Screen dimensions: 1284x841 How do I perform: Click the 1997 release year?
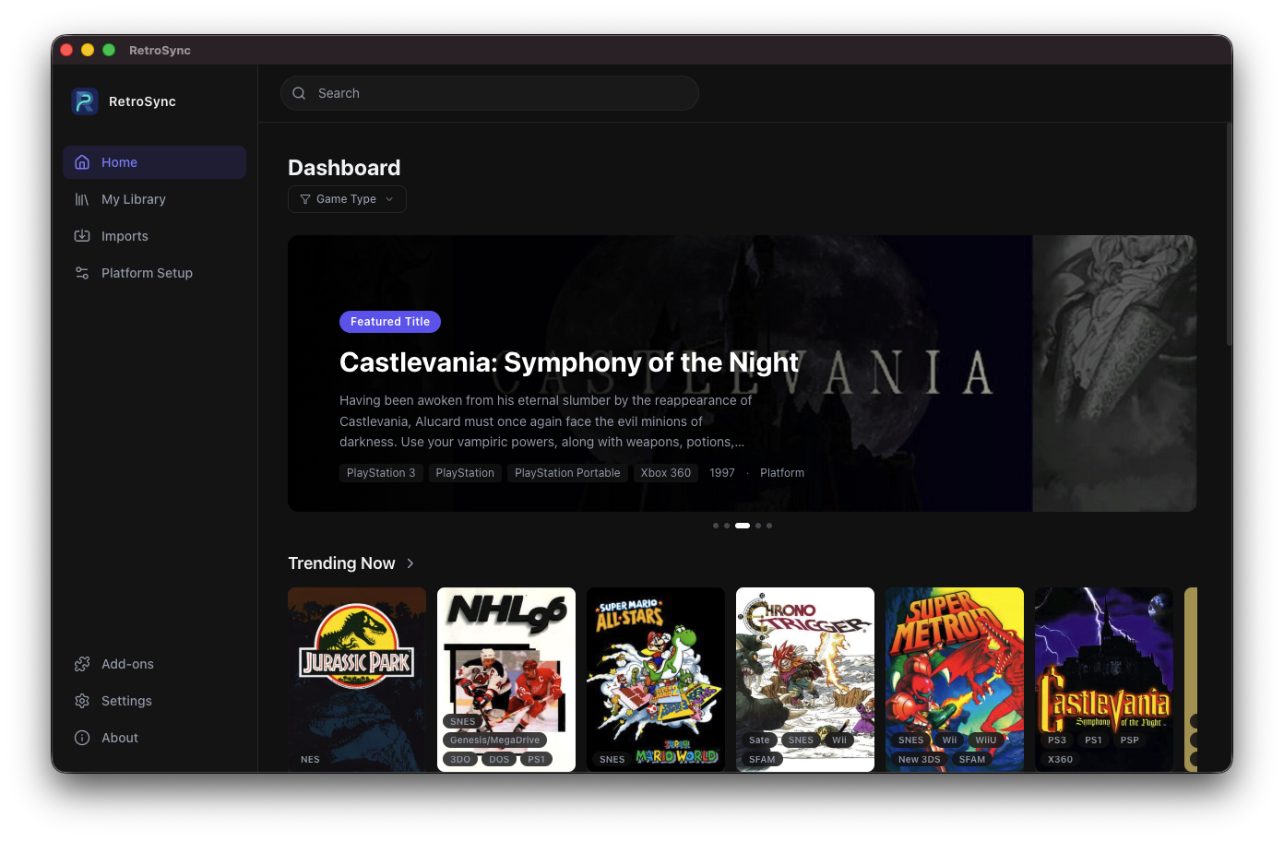coord(722,473)
